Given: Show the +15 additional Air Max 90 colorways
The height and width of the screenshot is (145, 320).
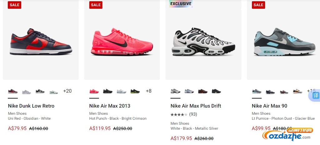Looking at the screenshot, I should click(311, 91).
